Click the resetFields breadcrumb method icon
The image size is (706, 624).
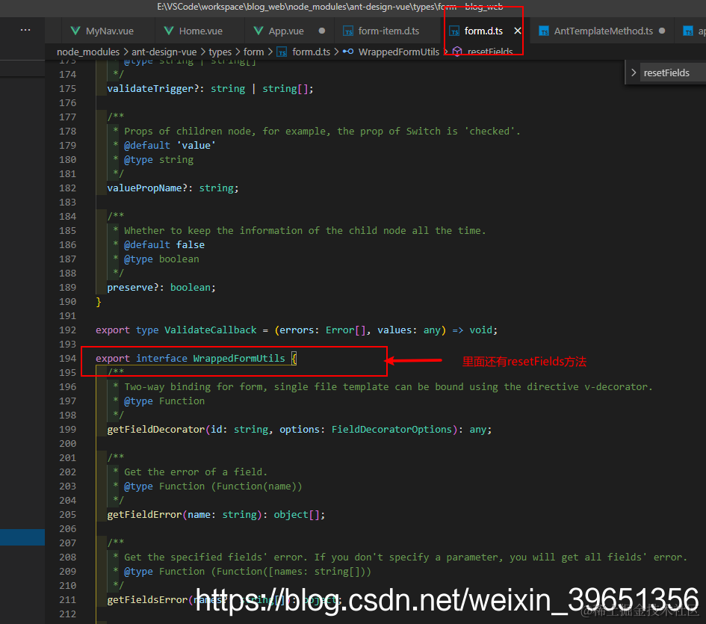pos(457,52)
